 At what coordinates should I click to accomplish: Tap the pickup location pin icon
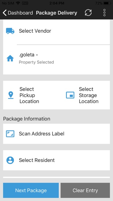pyautogui.click(x=11, y=95)
